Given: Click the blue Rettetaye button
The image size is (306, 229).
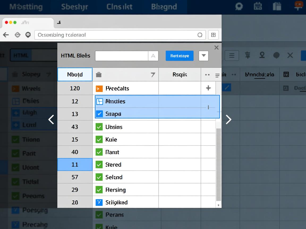Looking at the screenshot, I should point(180,56).
